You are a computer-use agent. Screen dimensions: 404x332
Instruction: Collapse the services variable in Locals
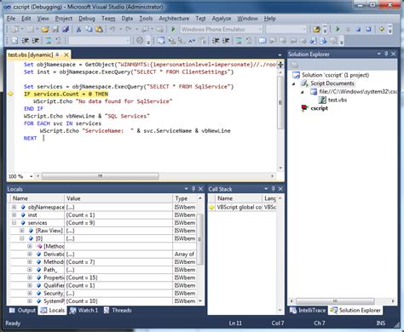[14, 223]
